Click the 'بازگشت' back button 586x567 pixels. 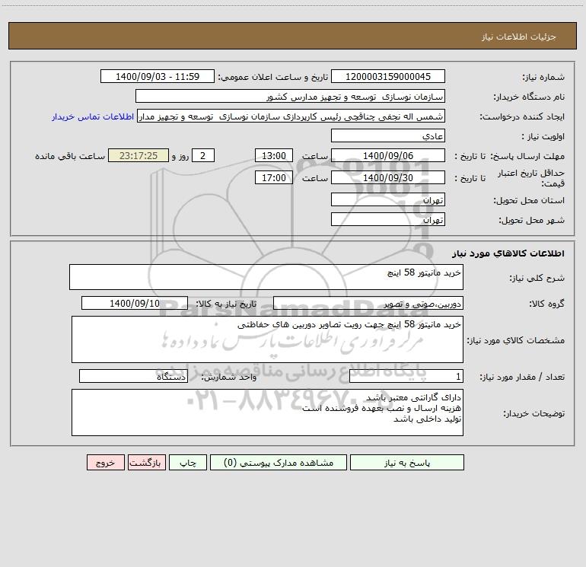(x=146, y=463)
